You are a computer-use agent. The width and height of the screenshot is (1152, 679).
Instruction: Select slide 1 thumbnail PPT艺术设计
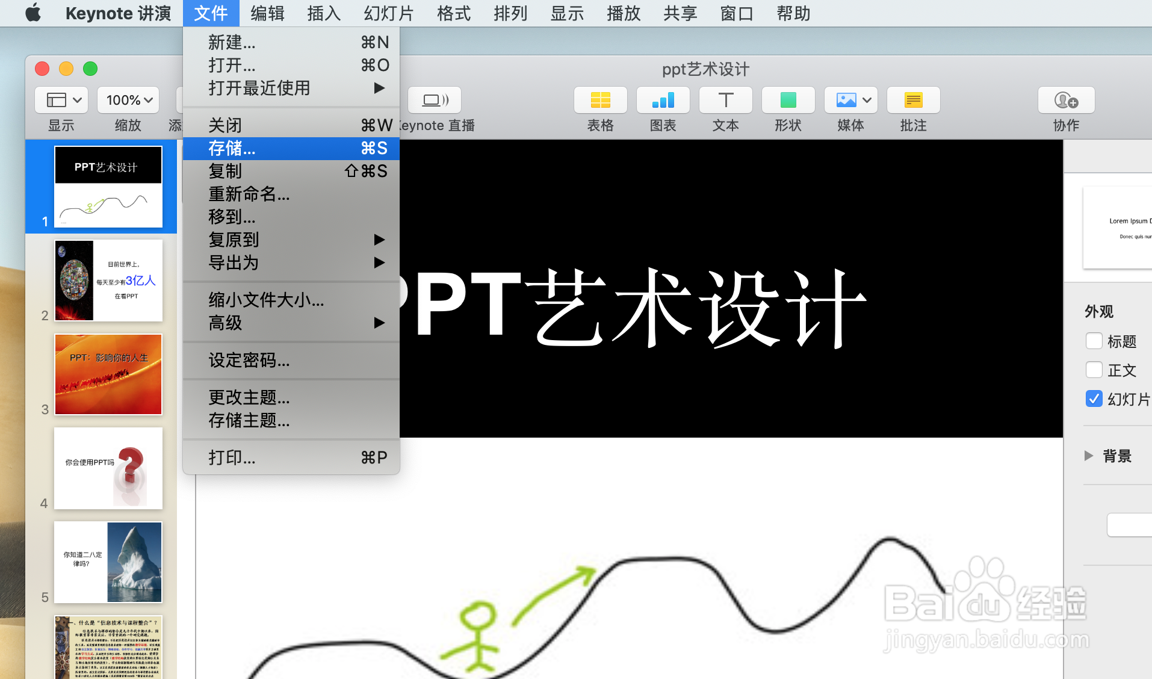(108, 187)
